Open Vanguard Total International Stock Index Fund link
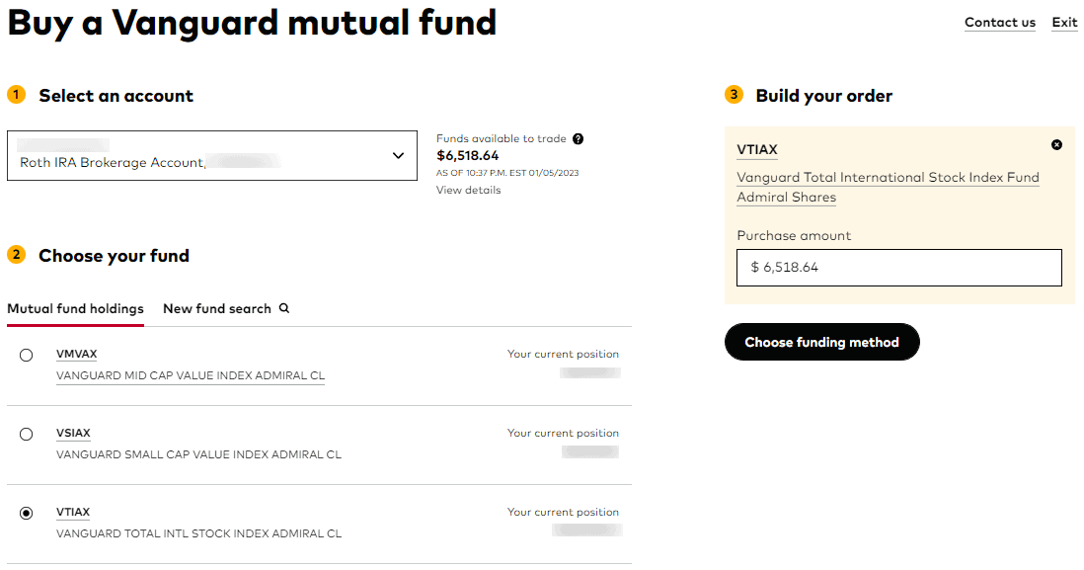Screen dimensions: 1084x570 (888, 188)
